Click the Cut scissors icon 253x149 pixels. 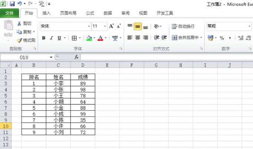tap(19, 23)
